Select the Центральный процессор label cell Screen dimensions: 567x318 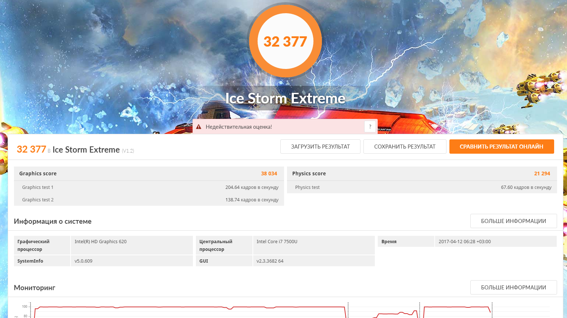point(224,245)
